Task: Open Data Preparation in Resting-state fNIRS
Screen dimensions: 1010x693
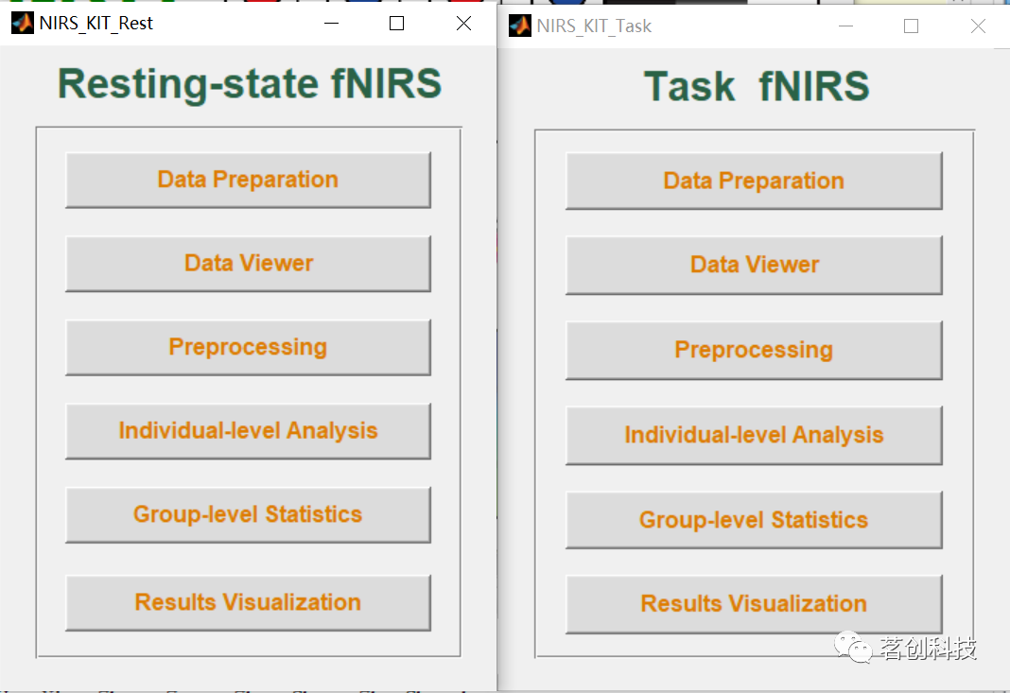Action: point(248,180)
